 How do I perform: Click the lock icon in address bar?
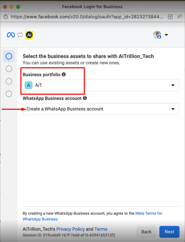6,17
